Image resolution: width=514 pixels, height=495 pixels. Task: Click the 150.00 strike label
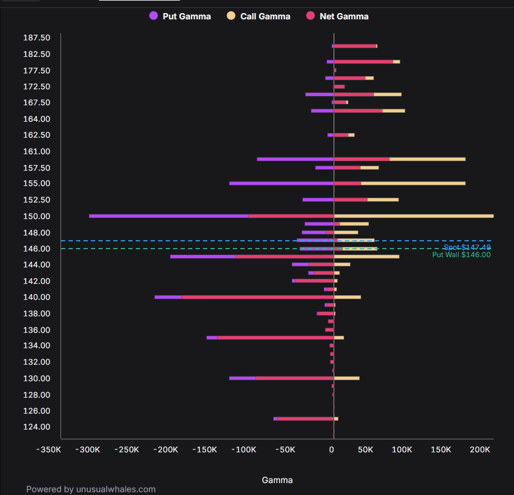36,216
